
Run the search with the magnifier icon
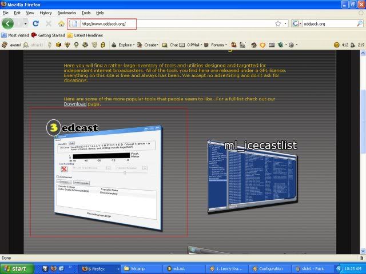click(360, 23)
